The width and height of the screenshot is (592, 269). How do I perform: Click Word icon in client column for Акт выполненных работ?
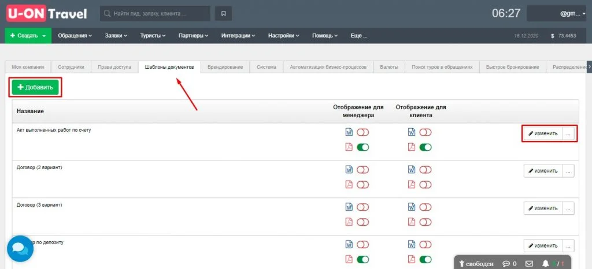point(412,132)
